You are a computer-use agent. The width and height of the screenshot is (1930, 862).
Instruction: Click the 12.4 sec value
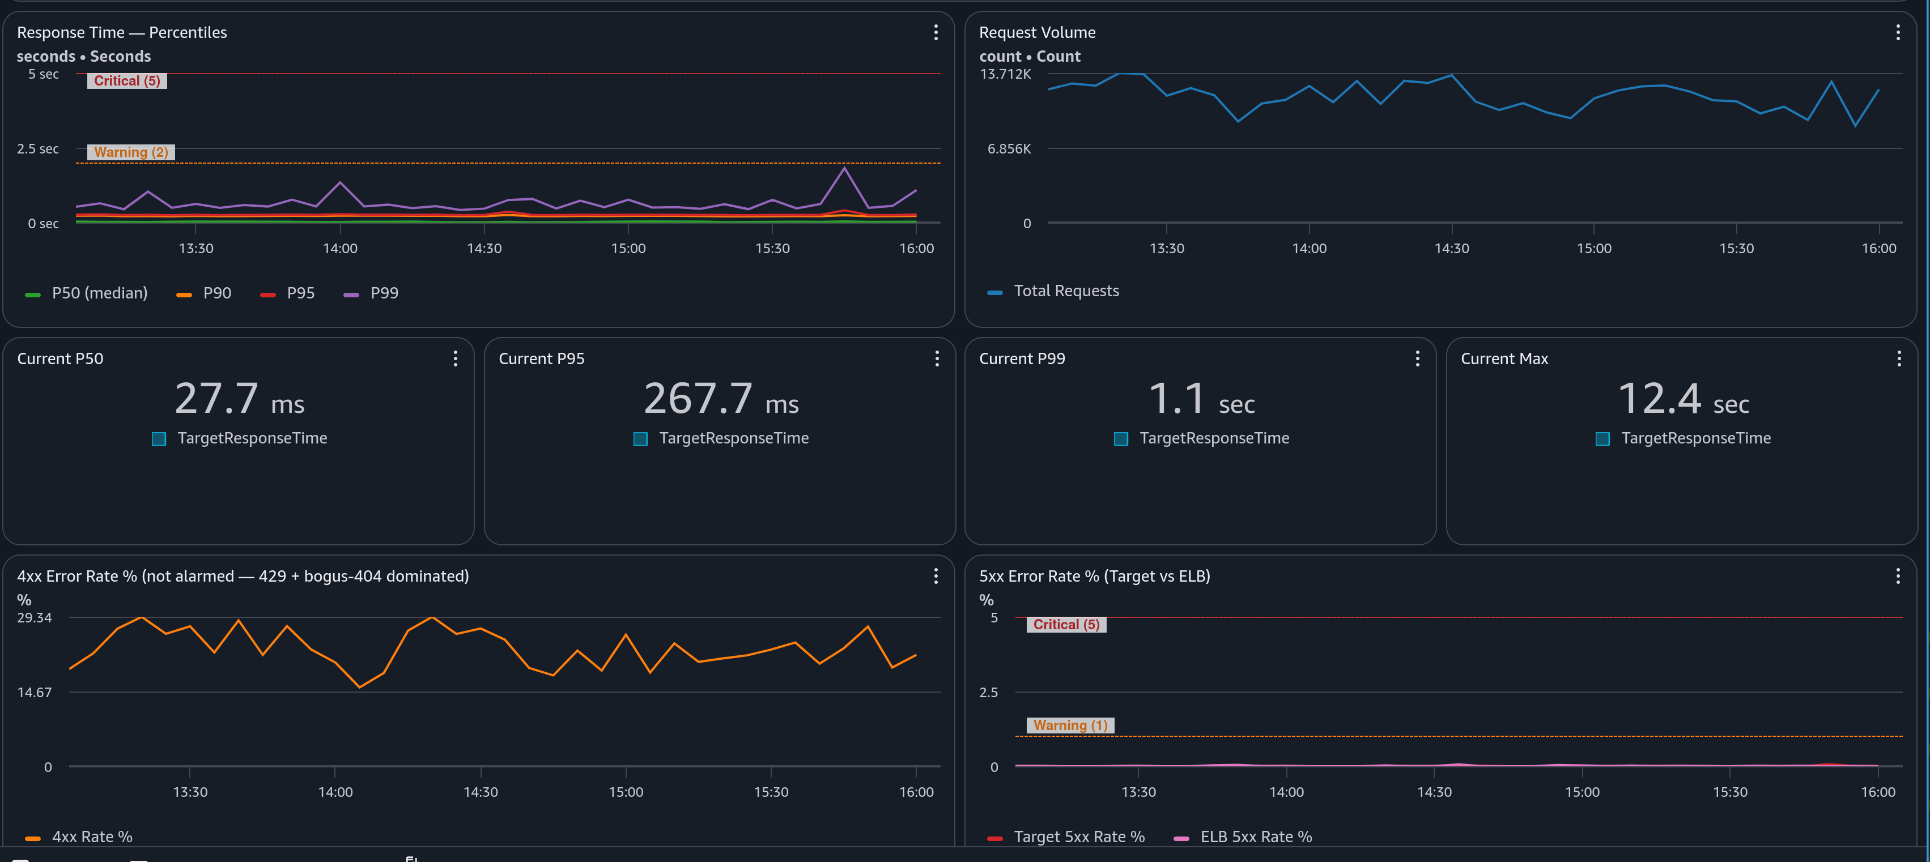click(x=1684, y=398)
